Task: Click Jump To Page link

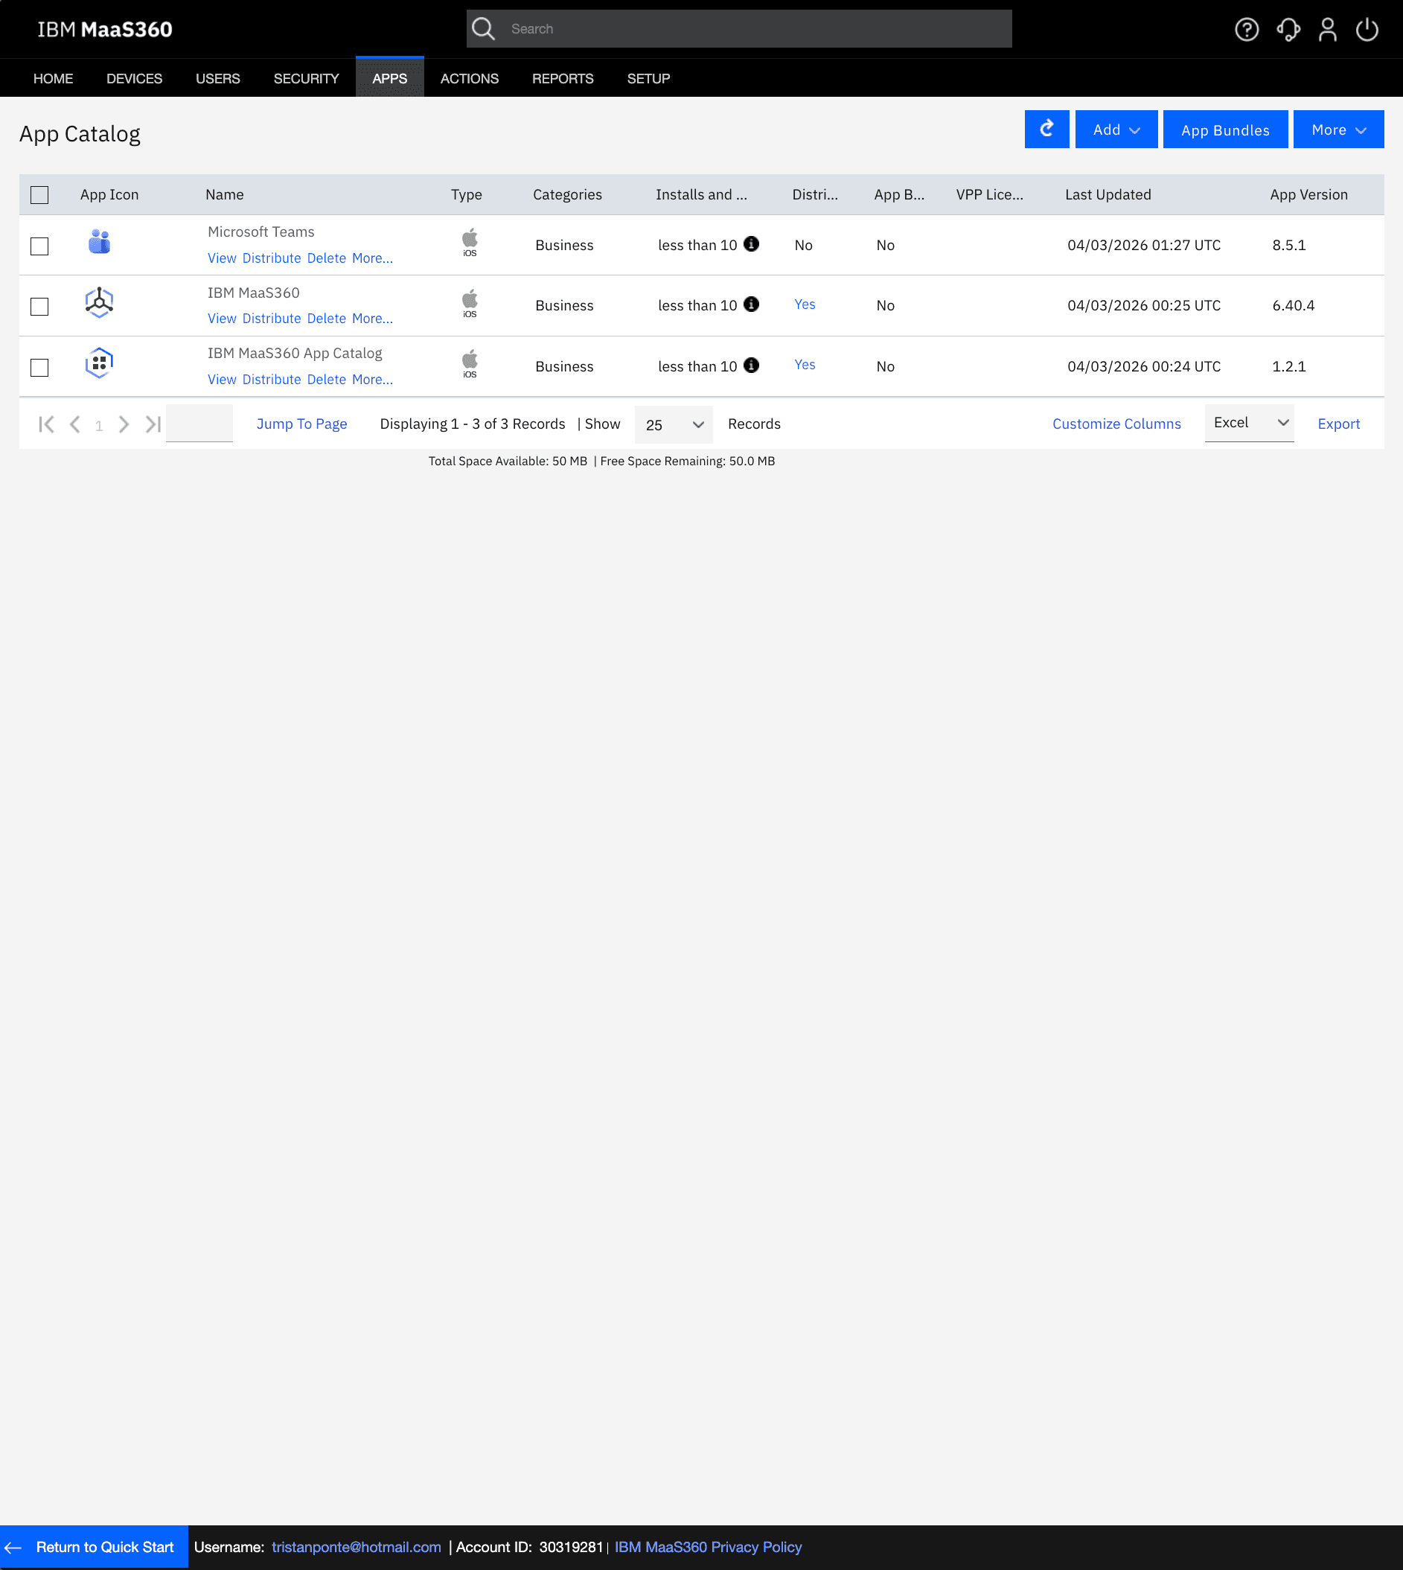Action: [301, 424]
